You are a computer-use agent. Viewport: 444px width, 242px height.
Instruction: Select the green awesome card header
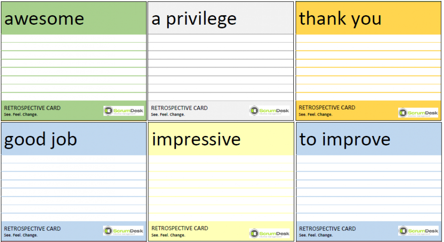click(x=74, y=19)
